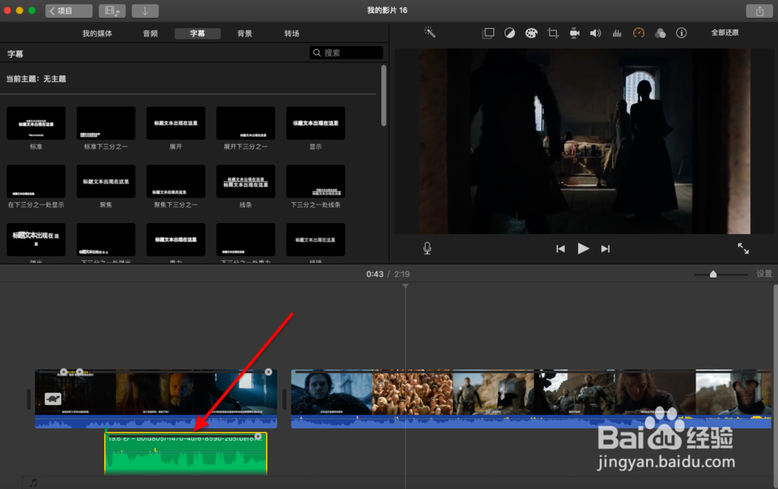Viewport: 778px width, 489px height.
Task: Open clip filter and audio effects icon
Action: click(660, 33)
